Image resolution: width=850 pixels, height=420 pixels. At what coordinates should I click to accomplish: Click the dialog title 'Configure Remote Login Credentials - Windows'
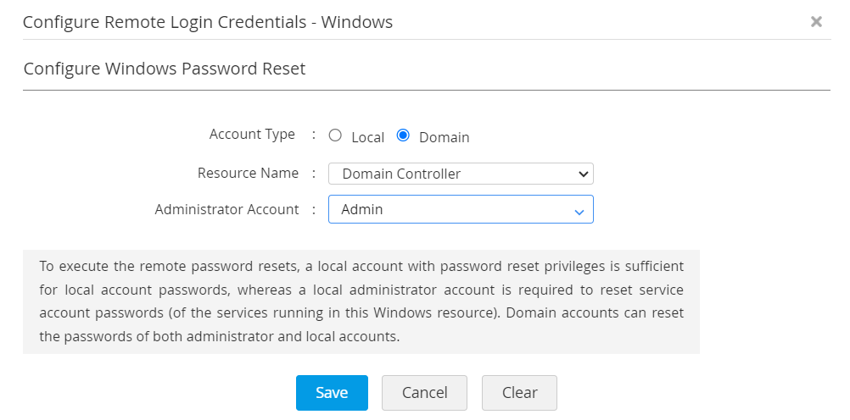208,22
